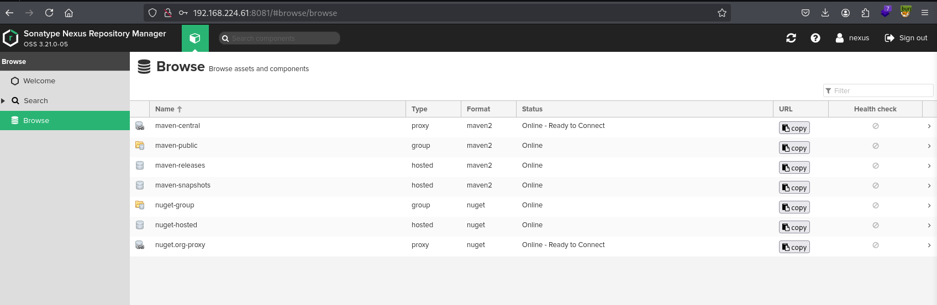Click the browser forward arrow
937x305 pixels.
pyautogui.click(x=29, y=13)
